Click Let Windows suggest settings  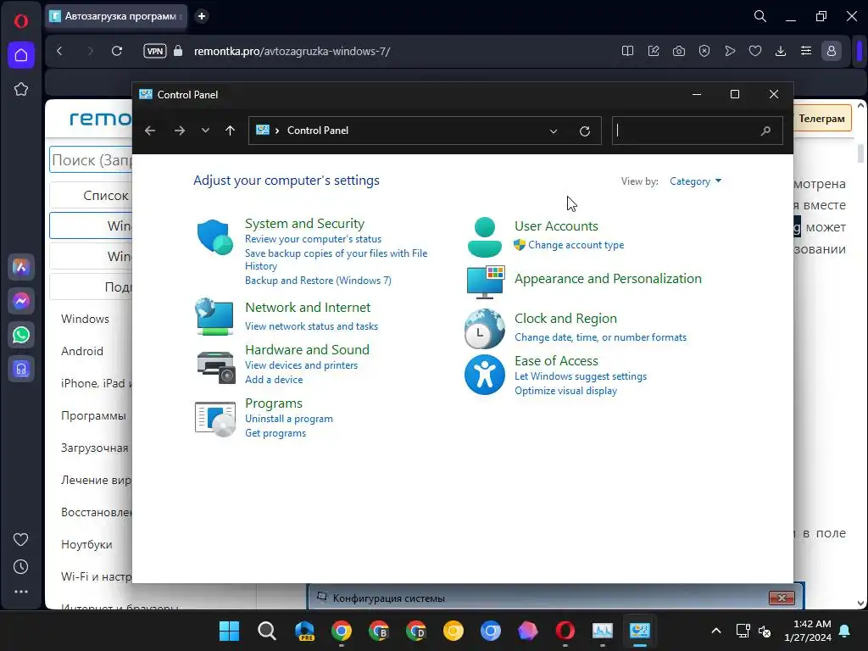tap(580, 376)
